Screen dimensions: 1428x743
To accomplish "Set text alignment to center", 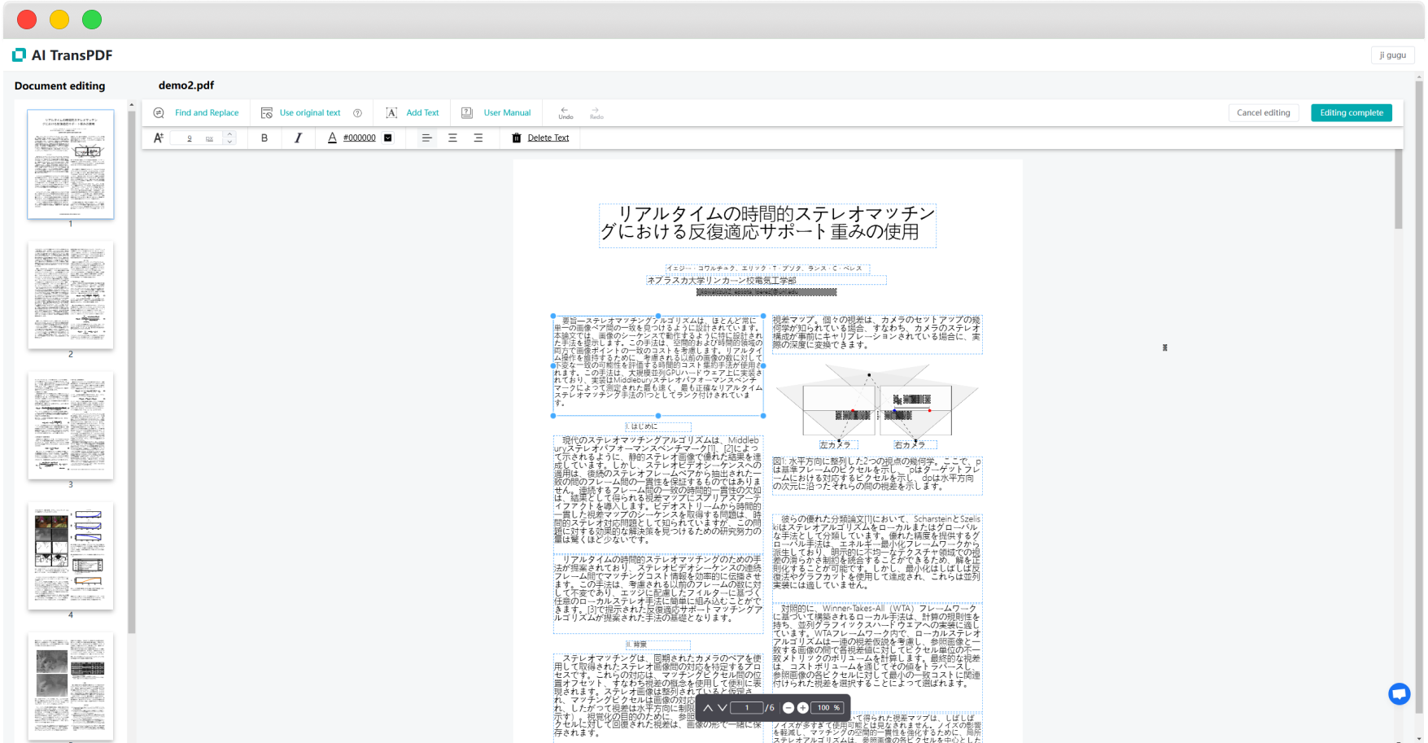I will pos(452,138).
